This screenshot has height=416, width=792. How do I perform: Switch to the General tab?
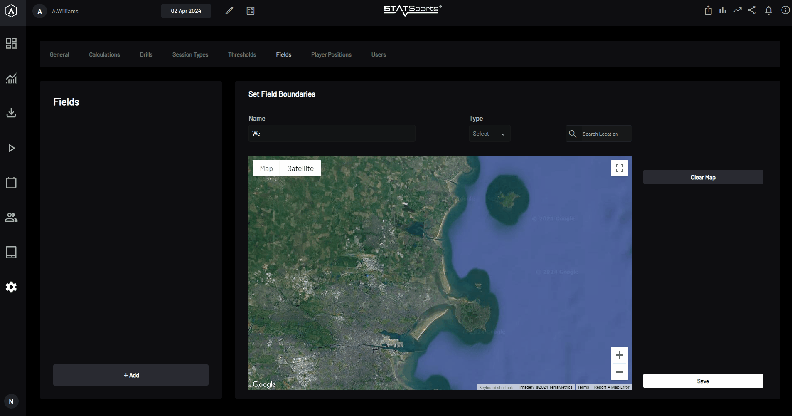click(59, 54)
